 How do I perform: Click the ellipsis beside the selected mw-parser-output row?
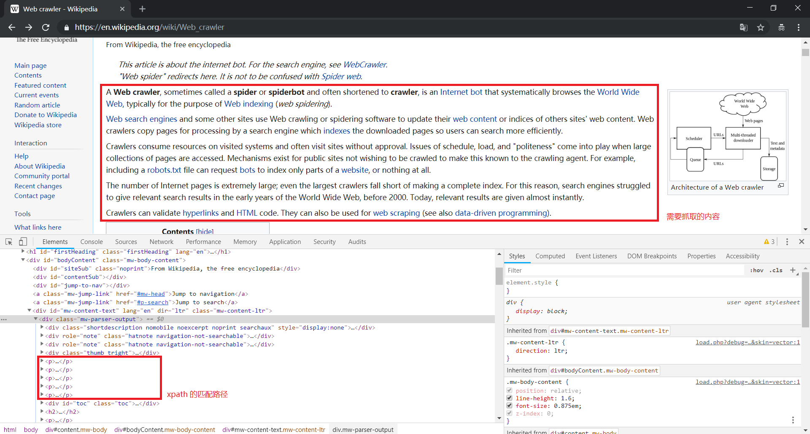click(x=4, y=319)
